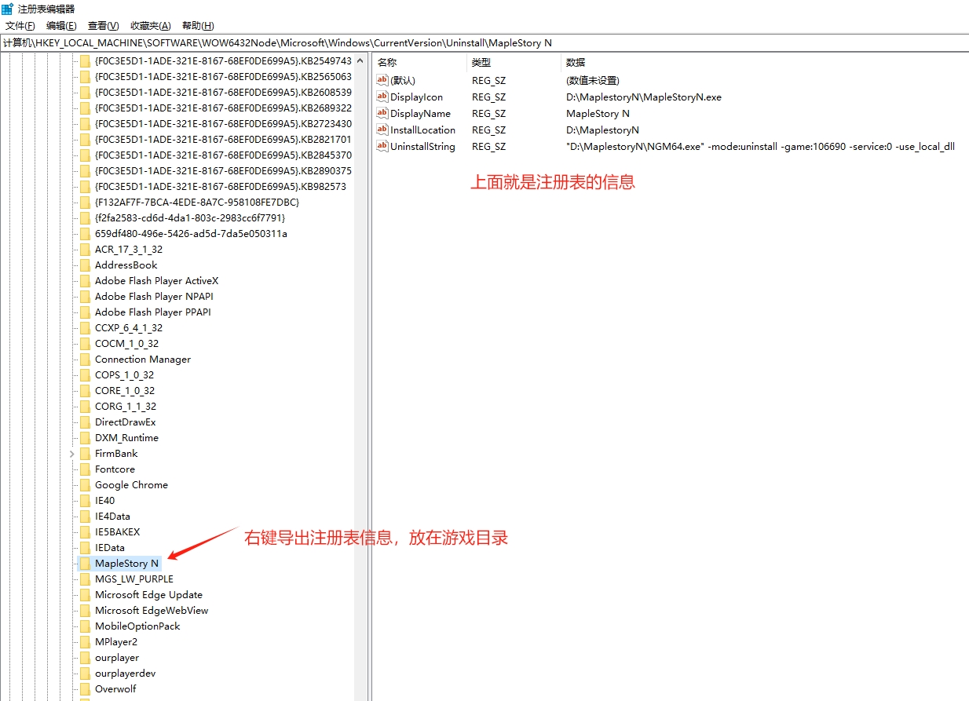Click the folder icon of Fontcore key

[85, 469]
